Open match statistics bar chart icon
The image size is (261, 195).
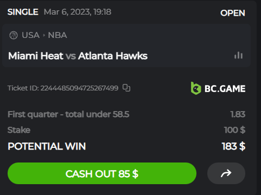click(x=238, y=55)
